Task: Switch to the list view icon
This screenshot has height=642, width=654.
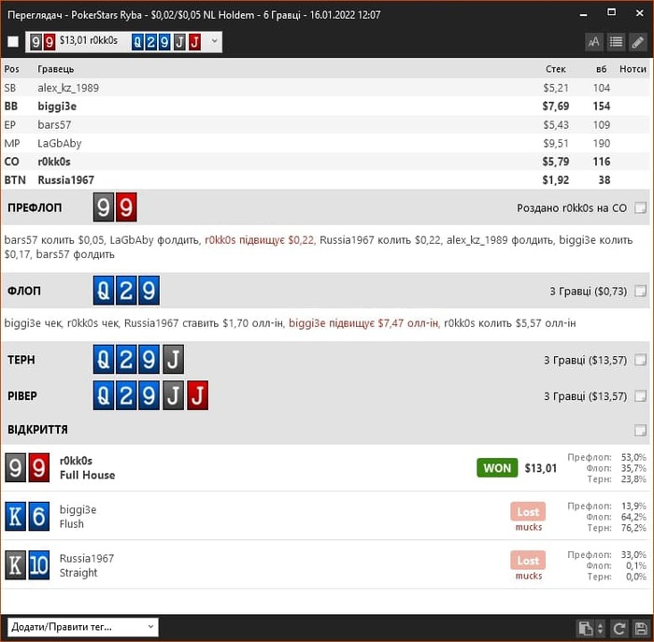Action: 616,42
